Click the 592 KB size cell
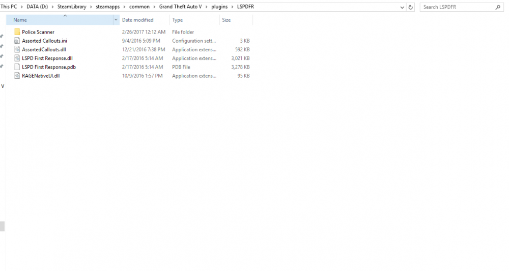 click(x=242, y=49)
